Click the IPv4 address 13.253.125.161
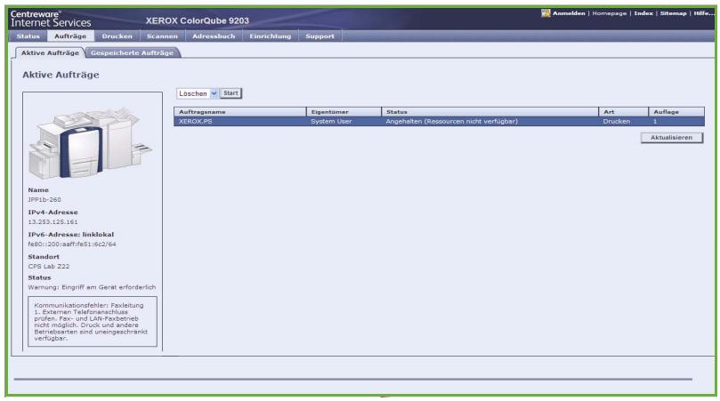The height and width of the screenshot is (401, 720). click(53, 221)
